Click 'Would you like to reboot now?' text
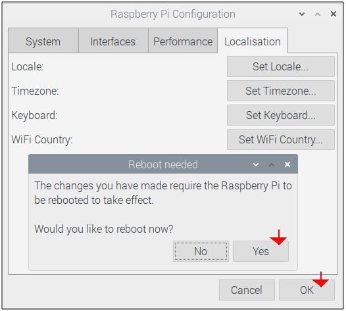This screenshot has height=311, width=346. click(104, 229)
